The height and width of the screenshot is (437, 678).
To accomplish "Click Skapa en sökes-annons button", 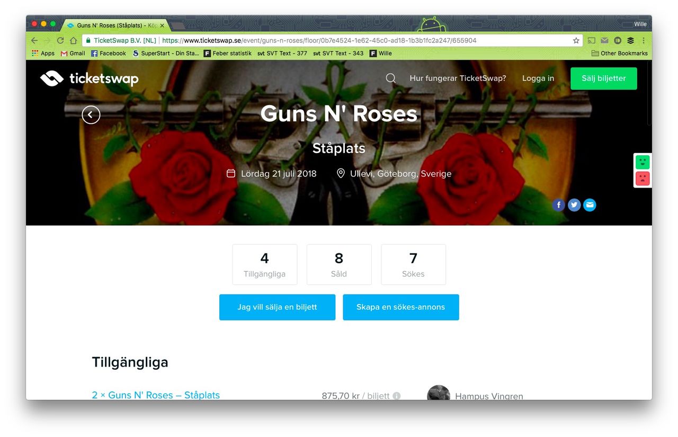I will (400, 307).
